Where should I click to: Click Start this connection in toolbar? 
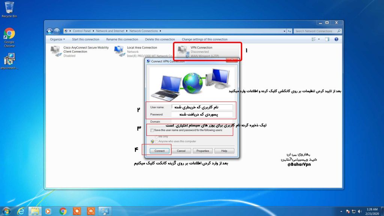pos(85,39)
